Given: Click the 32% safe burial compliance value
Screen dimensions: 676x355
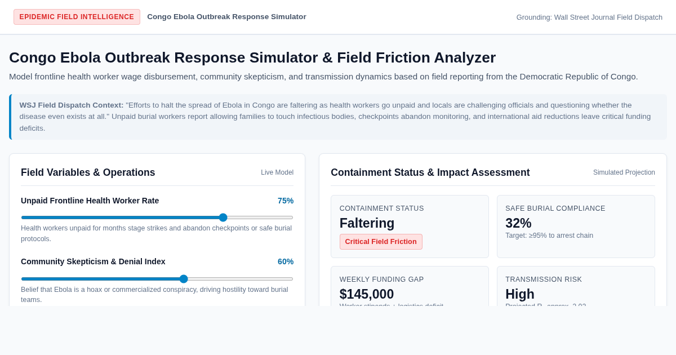Looking at the screenshot, I should pyautogui.click(x=518, y=223).
